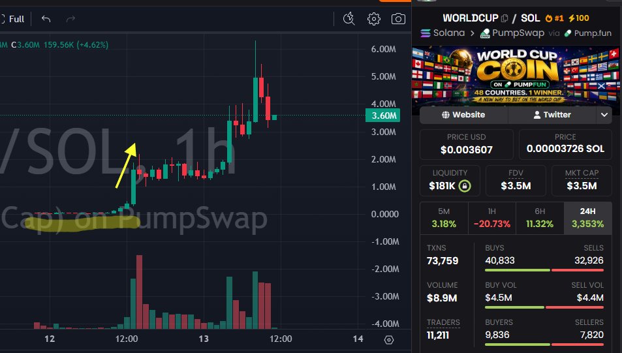The height and width of the screenshot is (353, 622).
Task: Click the PRICE USD $0.003607 box
Action: pos(467,144)
